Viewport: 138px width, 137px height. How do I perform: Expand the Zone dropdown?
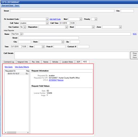click(x=120, y=27)
